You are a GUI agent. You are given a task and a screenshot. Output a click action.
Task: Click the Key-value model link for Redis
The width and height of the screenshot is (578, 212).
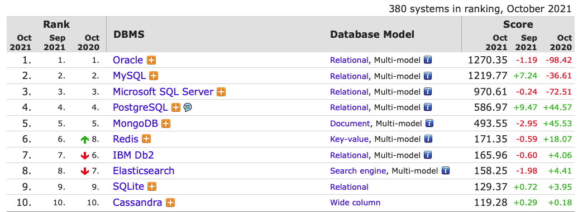tap(349, 139)
